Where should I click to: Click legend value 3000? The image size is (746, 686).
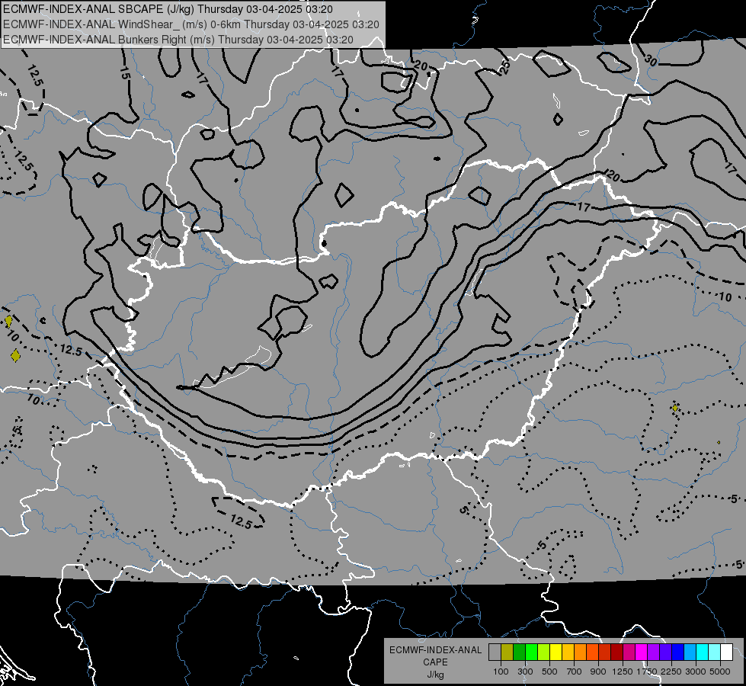point(696,672)
